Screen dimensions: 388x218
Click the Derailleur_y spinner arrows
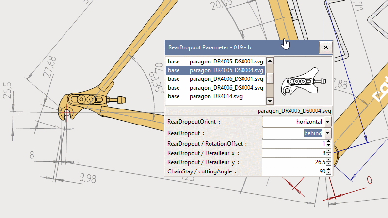tap(329, 162)
